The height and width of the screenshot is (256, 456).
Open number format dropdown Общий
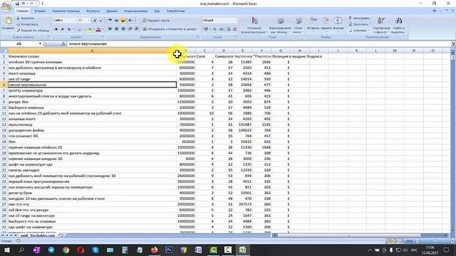click(x=236, y=21)
